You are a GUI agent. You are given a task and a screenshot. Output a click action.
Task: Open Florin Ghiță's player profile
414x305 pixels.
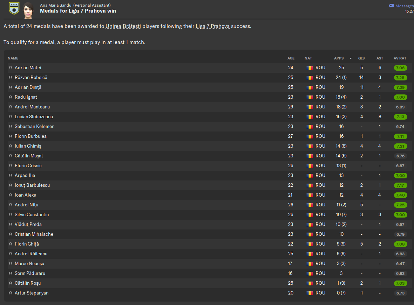[x=27, y=244]
